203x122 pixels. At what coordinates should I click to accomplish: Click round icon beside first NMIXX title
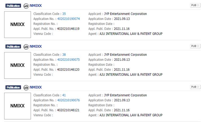click(26, 6)
